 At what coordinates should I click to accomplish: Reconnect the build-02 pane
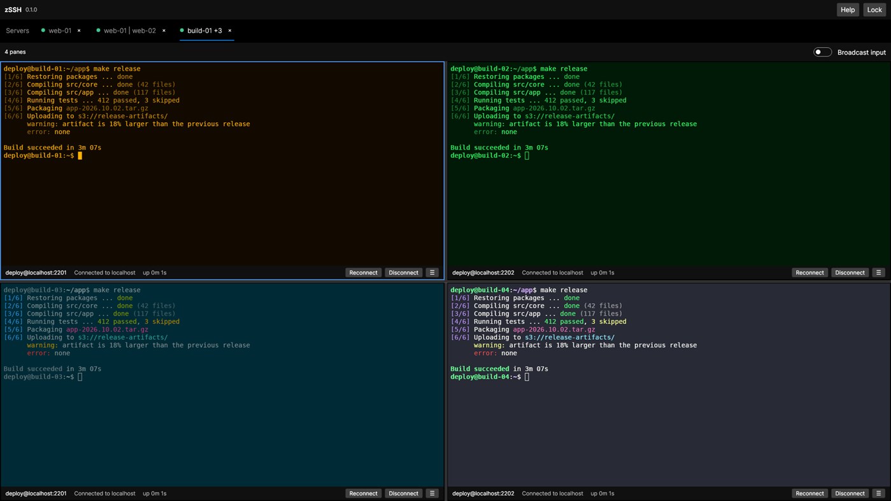point(810,272)
